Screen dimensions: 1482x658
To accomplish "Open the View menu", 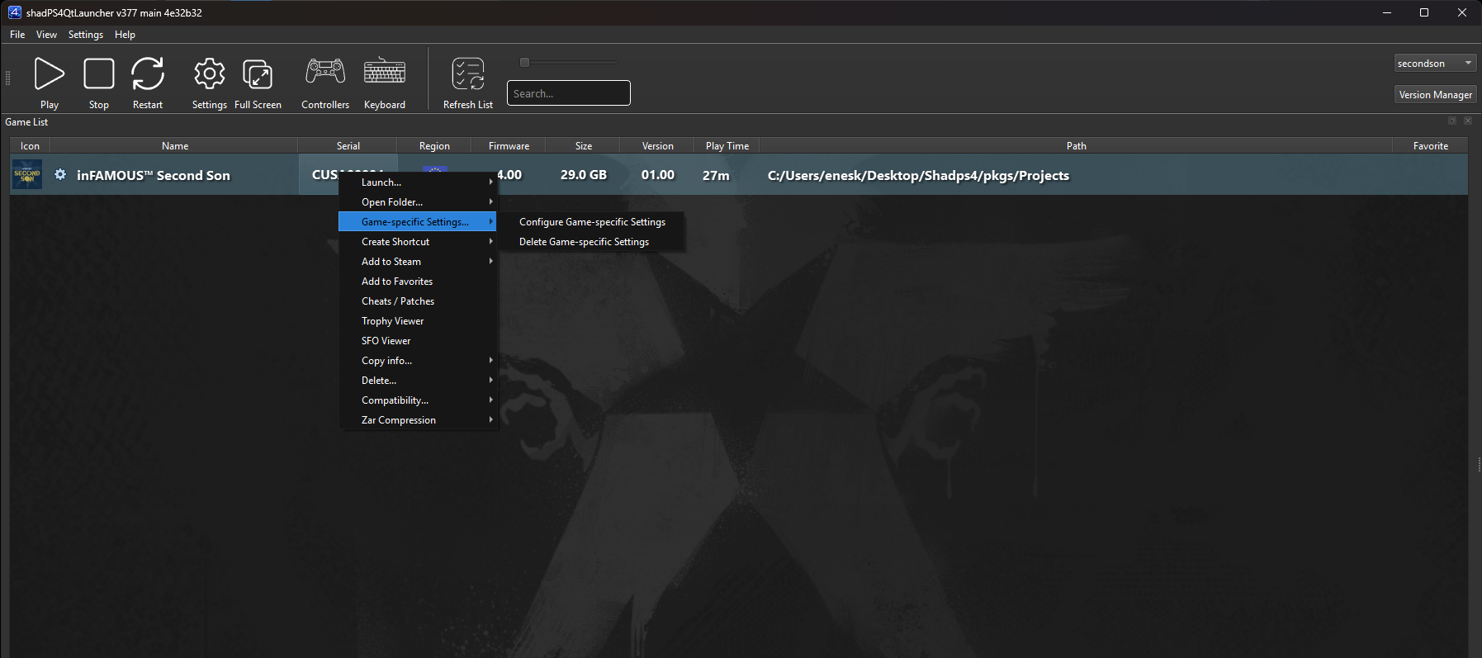I will point(46,35).
